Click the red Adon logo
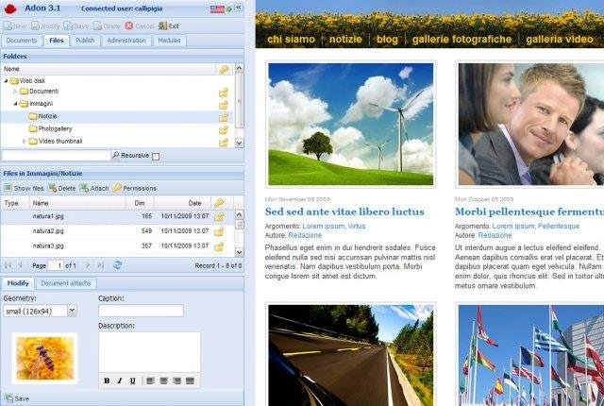 click(x=10, y=8)
